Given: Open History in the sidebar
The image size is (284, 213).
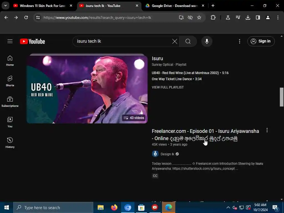Looking at the screenshot, I should 10,143.
